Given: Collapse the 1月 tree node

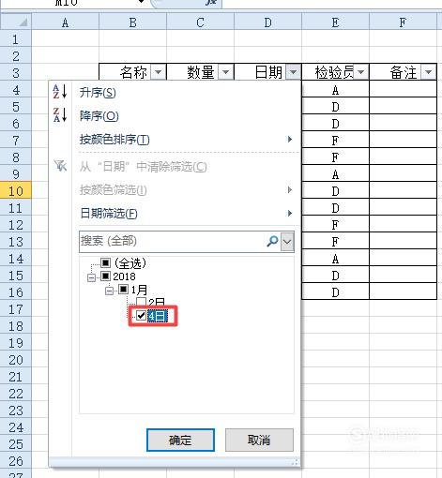Looking at the screenshot, I should (x=109, y=291).
